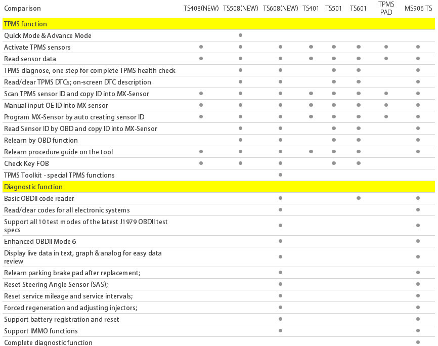Click Complete diagnostic function dot under MS906 TS

coord(418,342)
